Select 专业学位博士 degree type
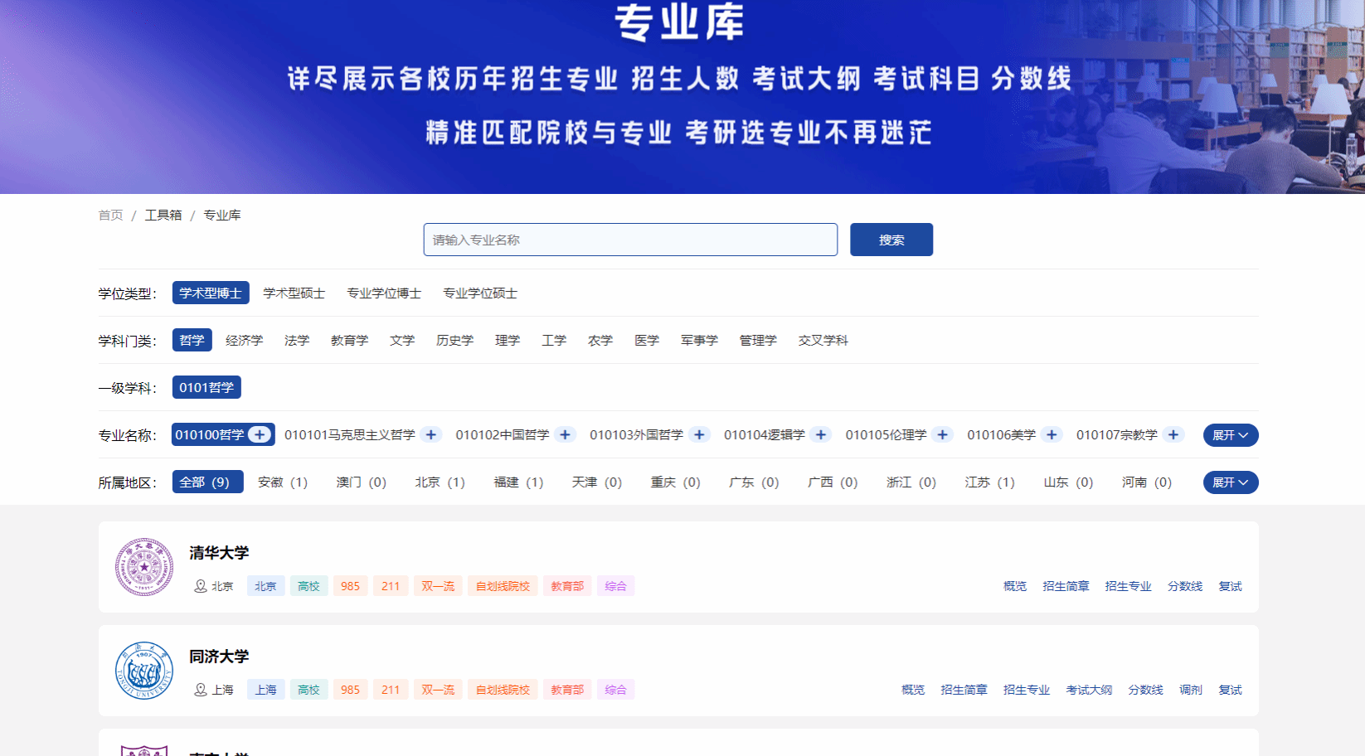 pos(384,293)
